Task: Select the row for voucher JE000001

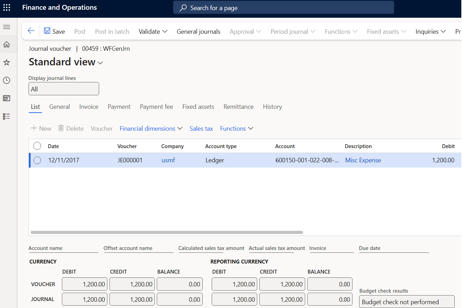Action: coord(37,160)
